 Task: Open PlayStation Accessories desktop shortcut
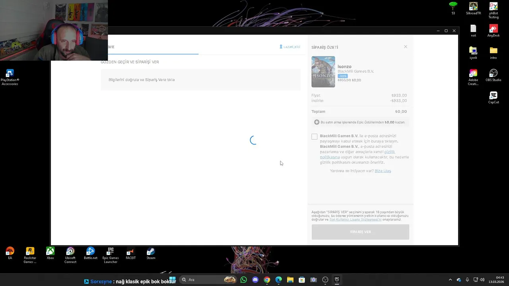pos(10,77)
